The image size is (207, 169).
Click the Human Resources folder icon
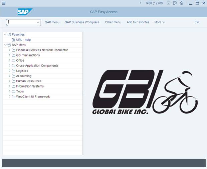click(13, 81)
